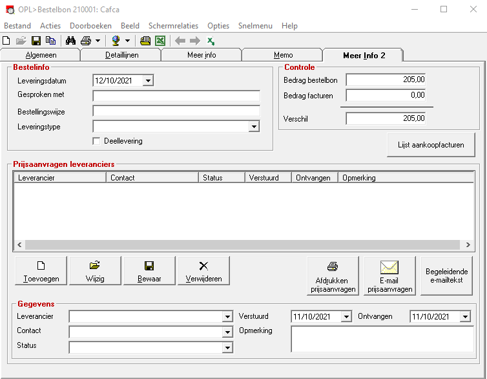Click the Ontvangen column header

pyautogui.click(x=315, y=178)
